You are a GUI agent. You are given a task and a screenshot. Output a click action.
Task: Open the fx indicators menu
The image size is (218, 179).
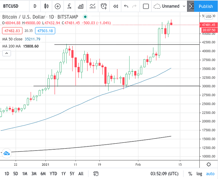pos(69,6)
